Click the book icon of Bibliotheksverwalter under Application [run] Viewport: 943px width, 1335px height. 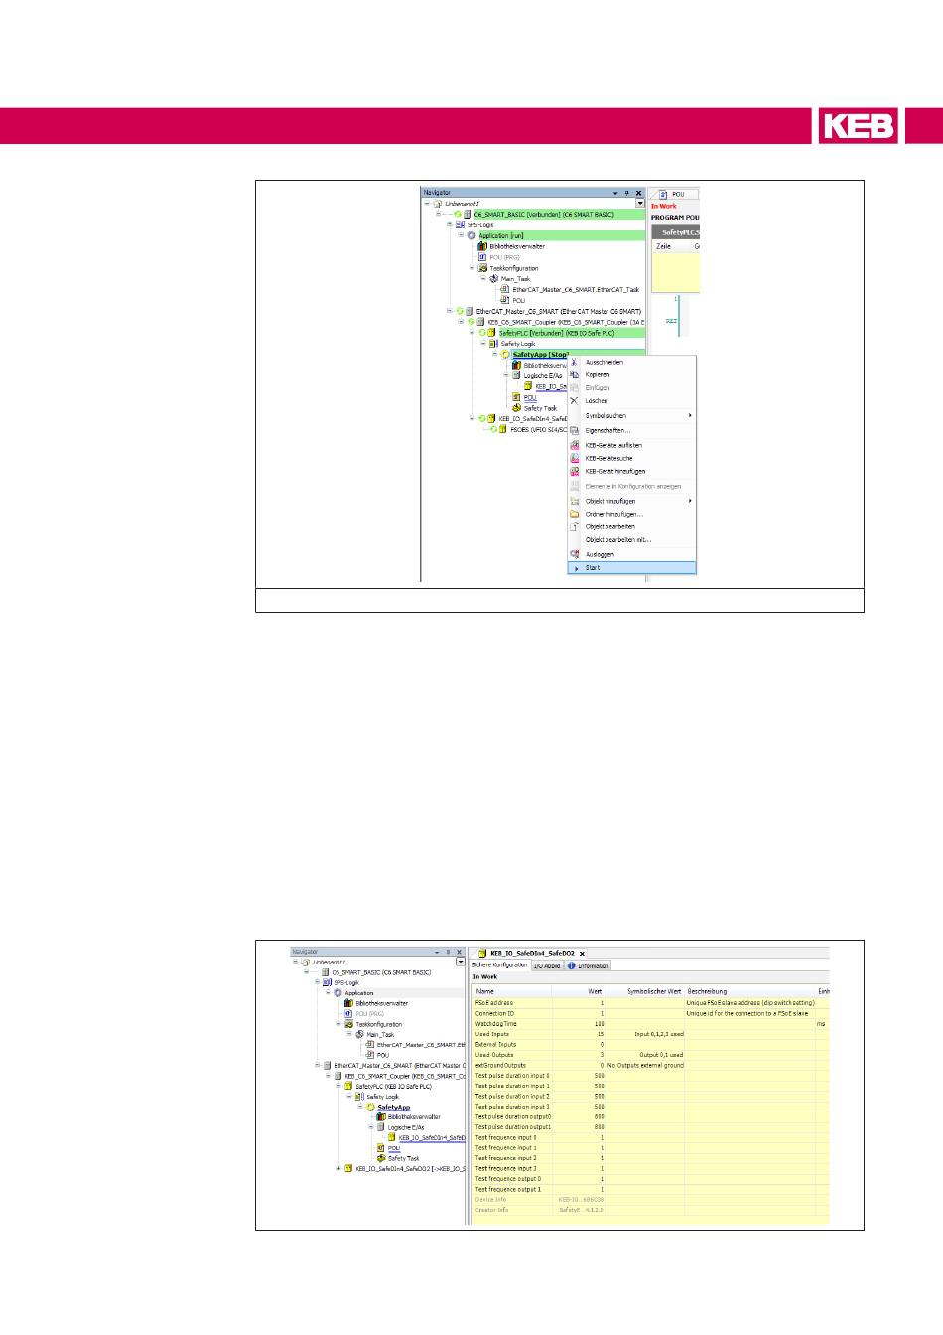click(483, 246)
